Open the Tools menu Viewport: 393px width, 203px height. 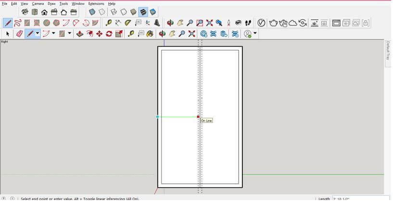click(63, 4)
